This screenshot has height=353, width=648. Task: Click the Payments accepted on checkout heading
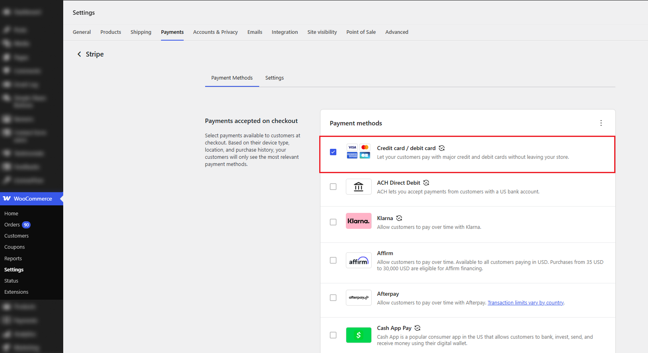(x=251, y=121)
